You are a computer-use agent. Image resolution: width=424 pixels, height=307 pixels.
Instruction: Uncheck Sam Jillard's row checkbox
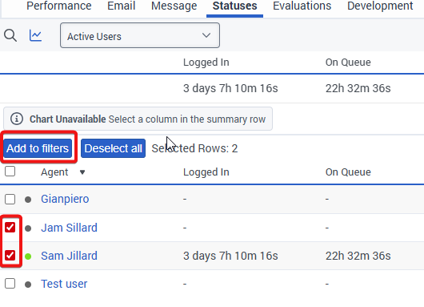click(x=10, y=255)
